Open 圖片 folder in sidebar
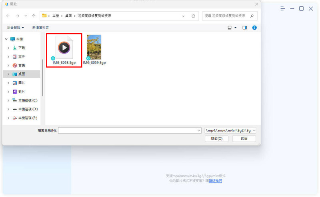 pyautogui.click(x=22, y=83)
